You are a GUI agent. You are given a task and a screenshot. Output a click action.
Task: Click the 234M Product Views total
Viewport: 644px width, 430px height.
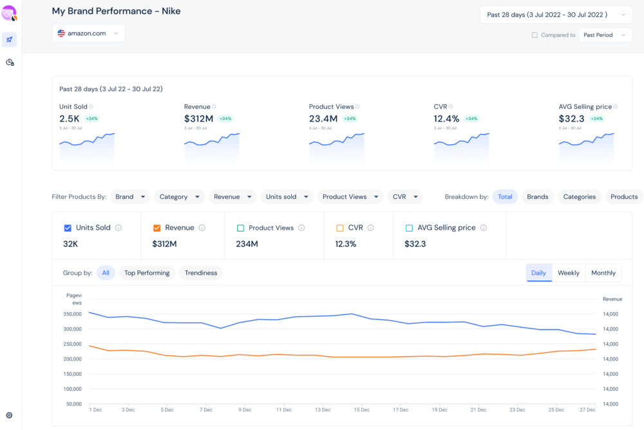click(247, 244)
